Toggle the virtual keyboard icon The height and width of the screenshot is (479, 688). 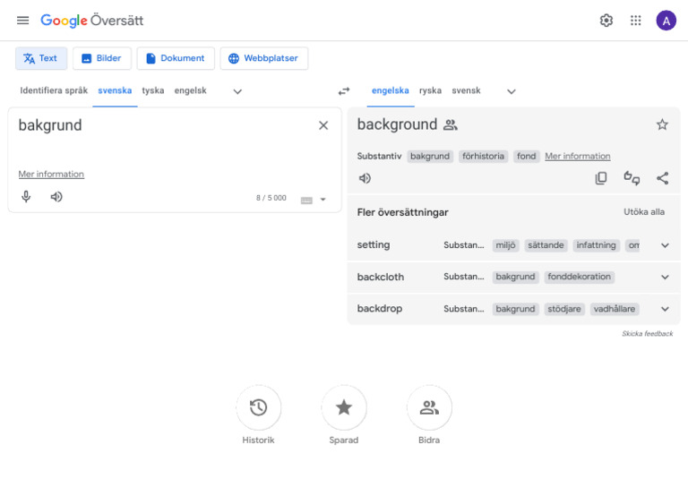(306, 201)
